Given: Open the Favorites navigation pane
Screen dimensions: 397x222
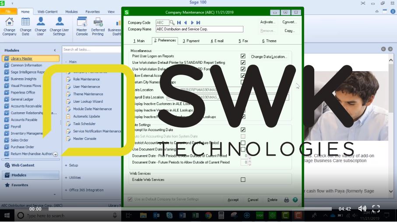Looking at the screenshot, I should (31, 185).
